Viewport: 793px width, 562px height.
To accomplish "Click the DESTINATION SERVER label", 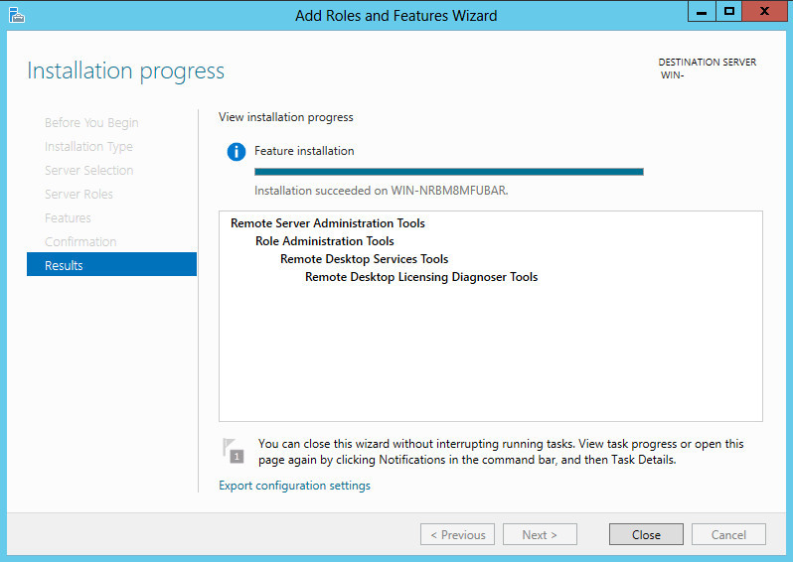I will [x=708, y=63].
